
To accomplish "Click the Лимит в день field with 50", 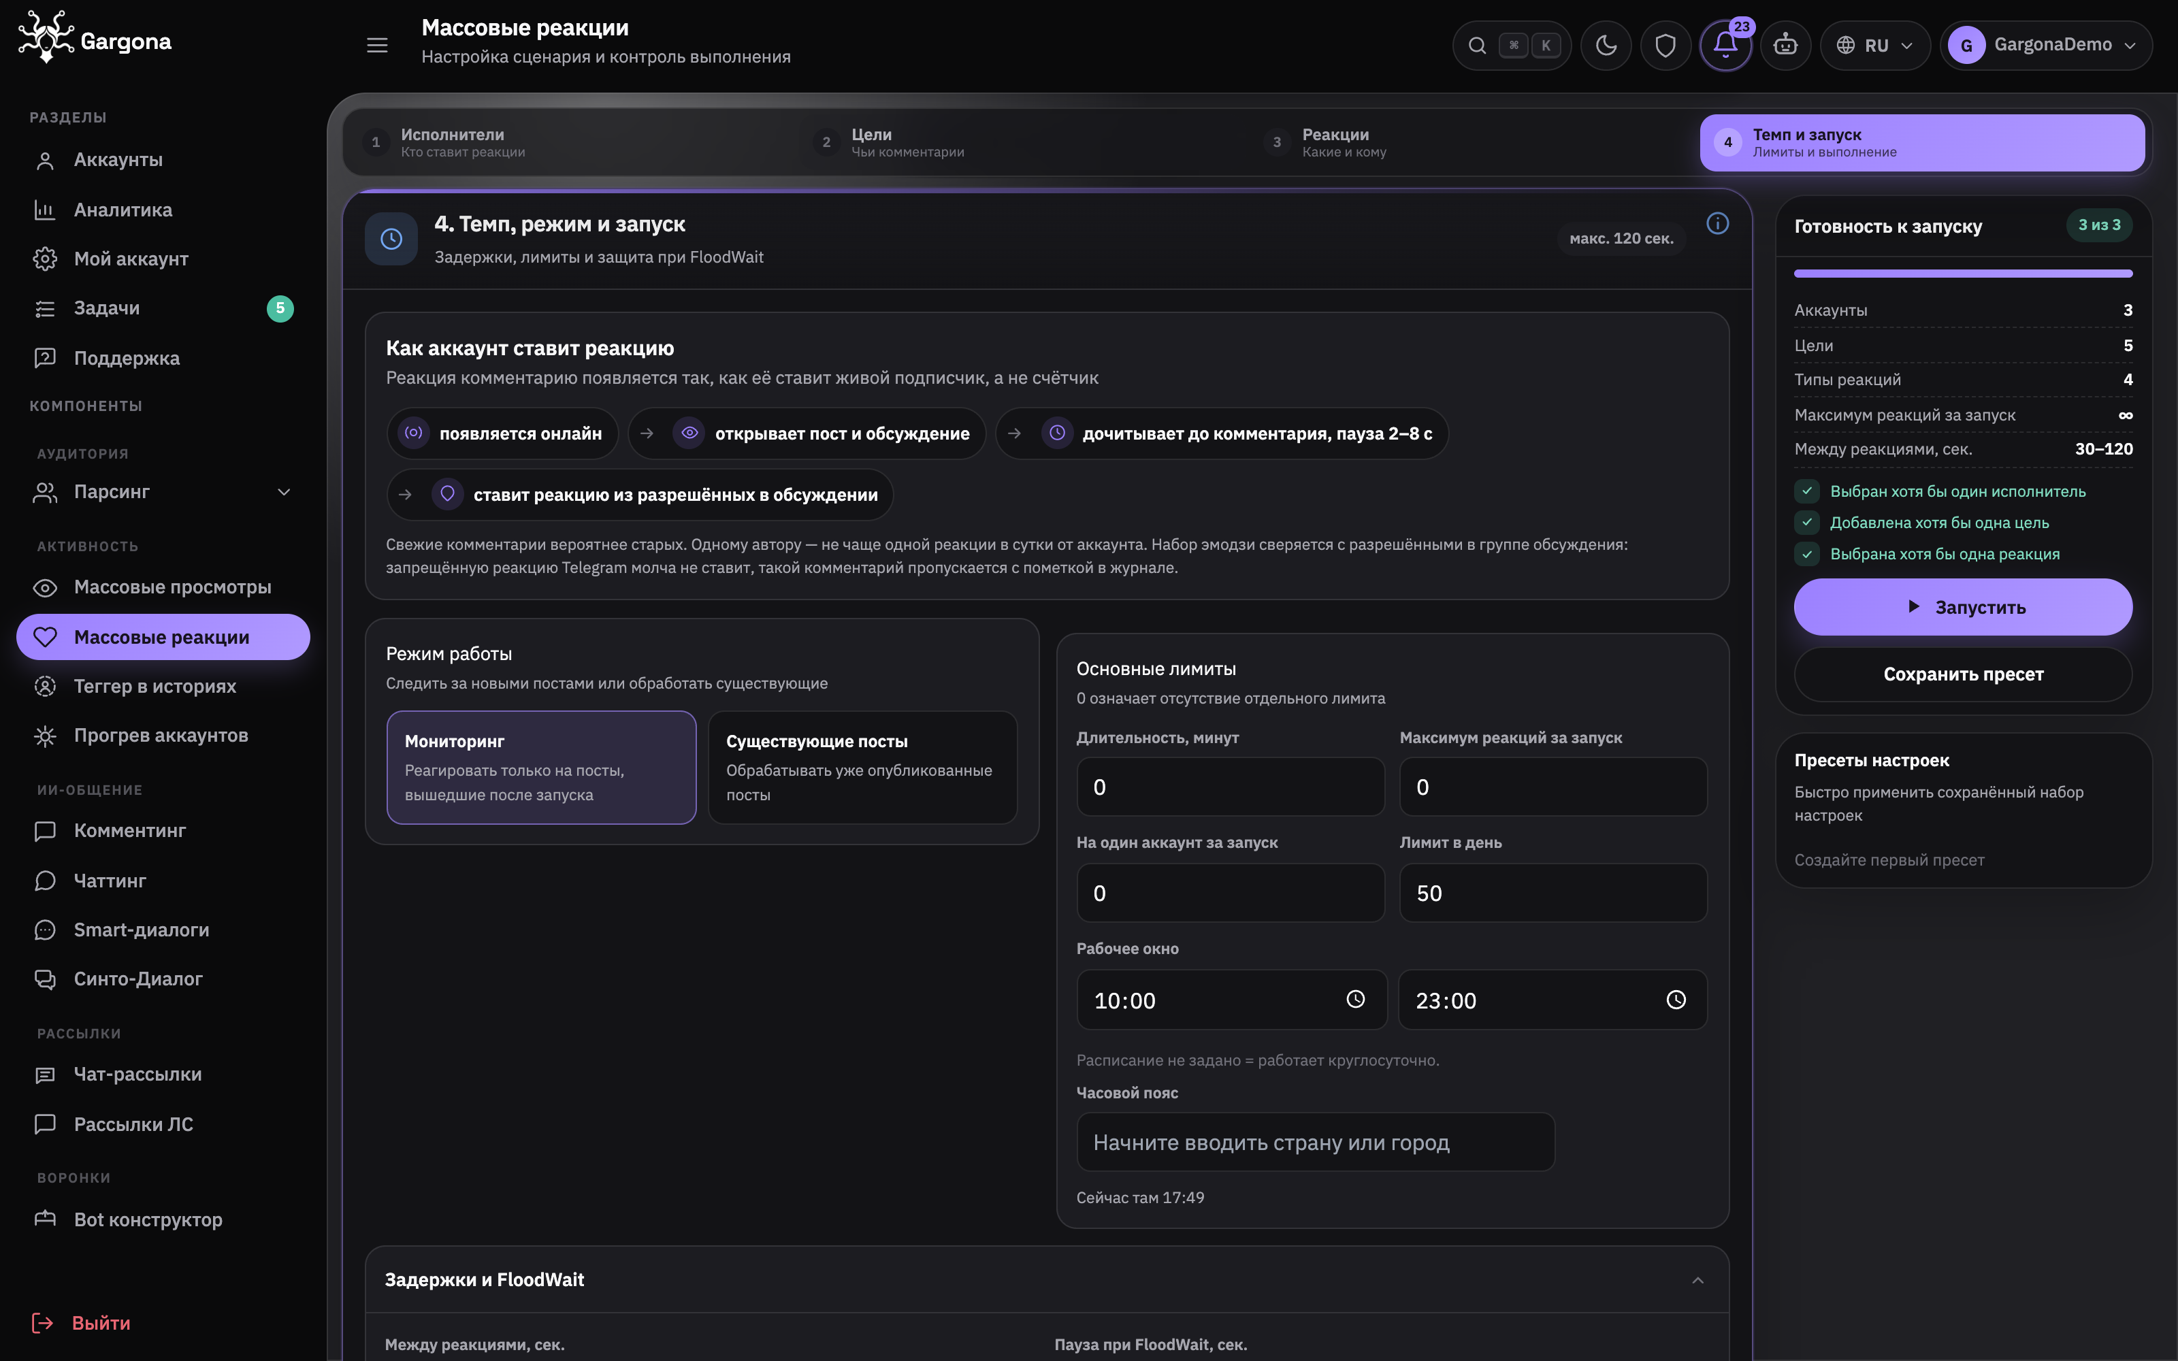I will click(x=1553, y=893).
